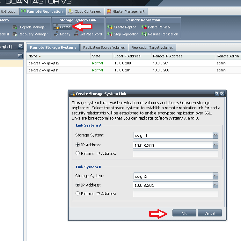
Task: Expand Link System A Storage System dropdown
Action: (x=215, y=135)
